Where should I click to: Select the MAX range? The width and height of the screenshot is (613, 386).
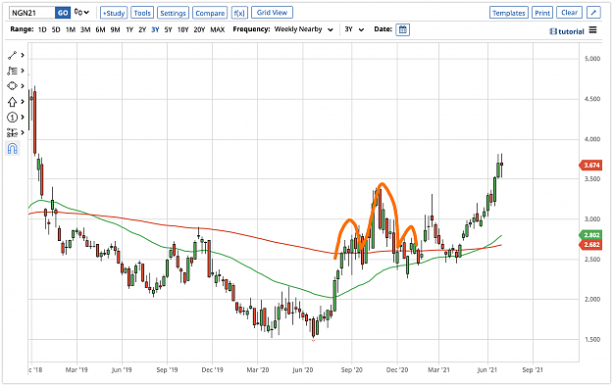coord(218,29)
